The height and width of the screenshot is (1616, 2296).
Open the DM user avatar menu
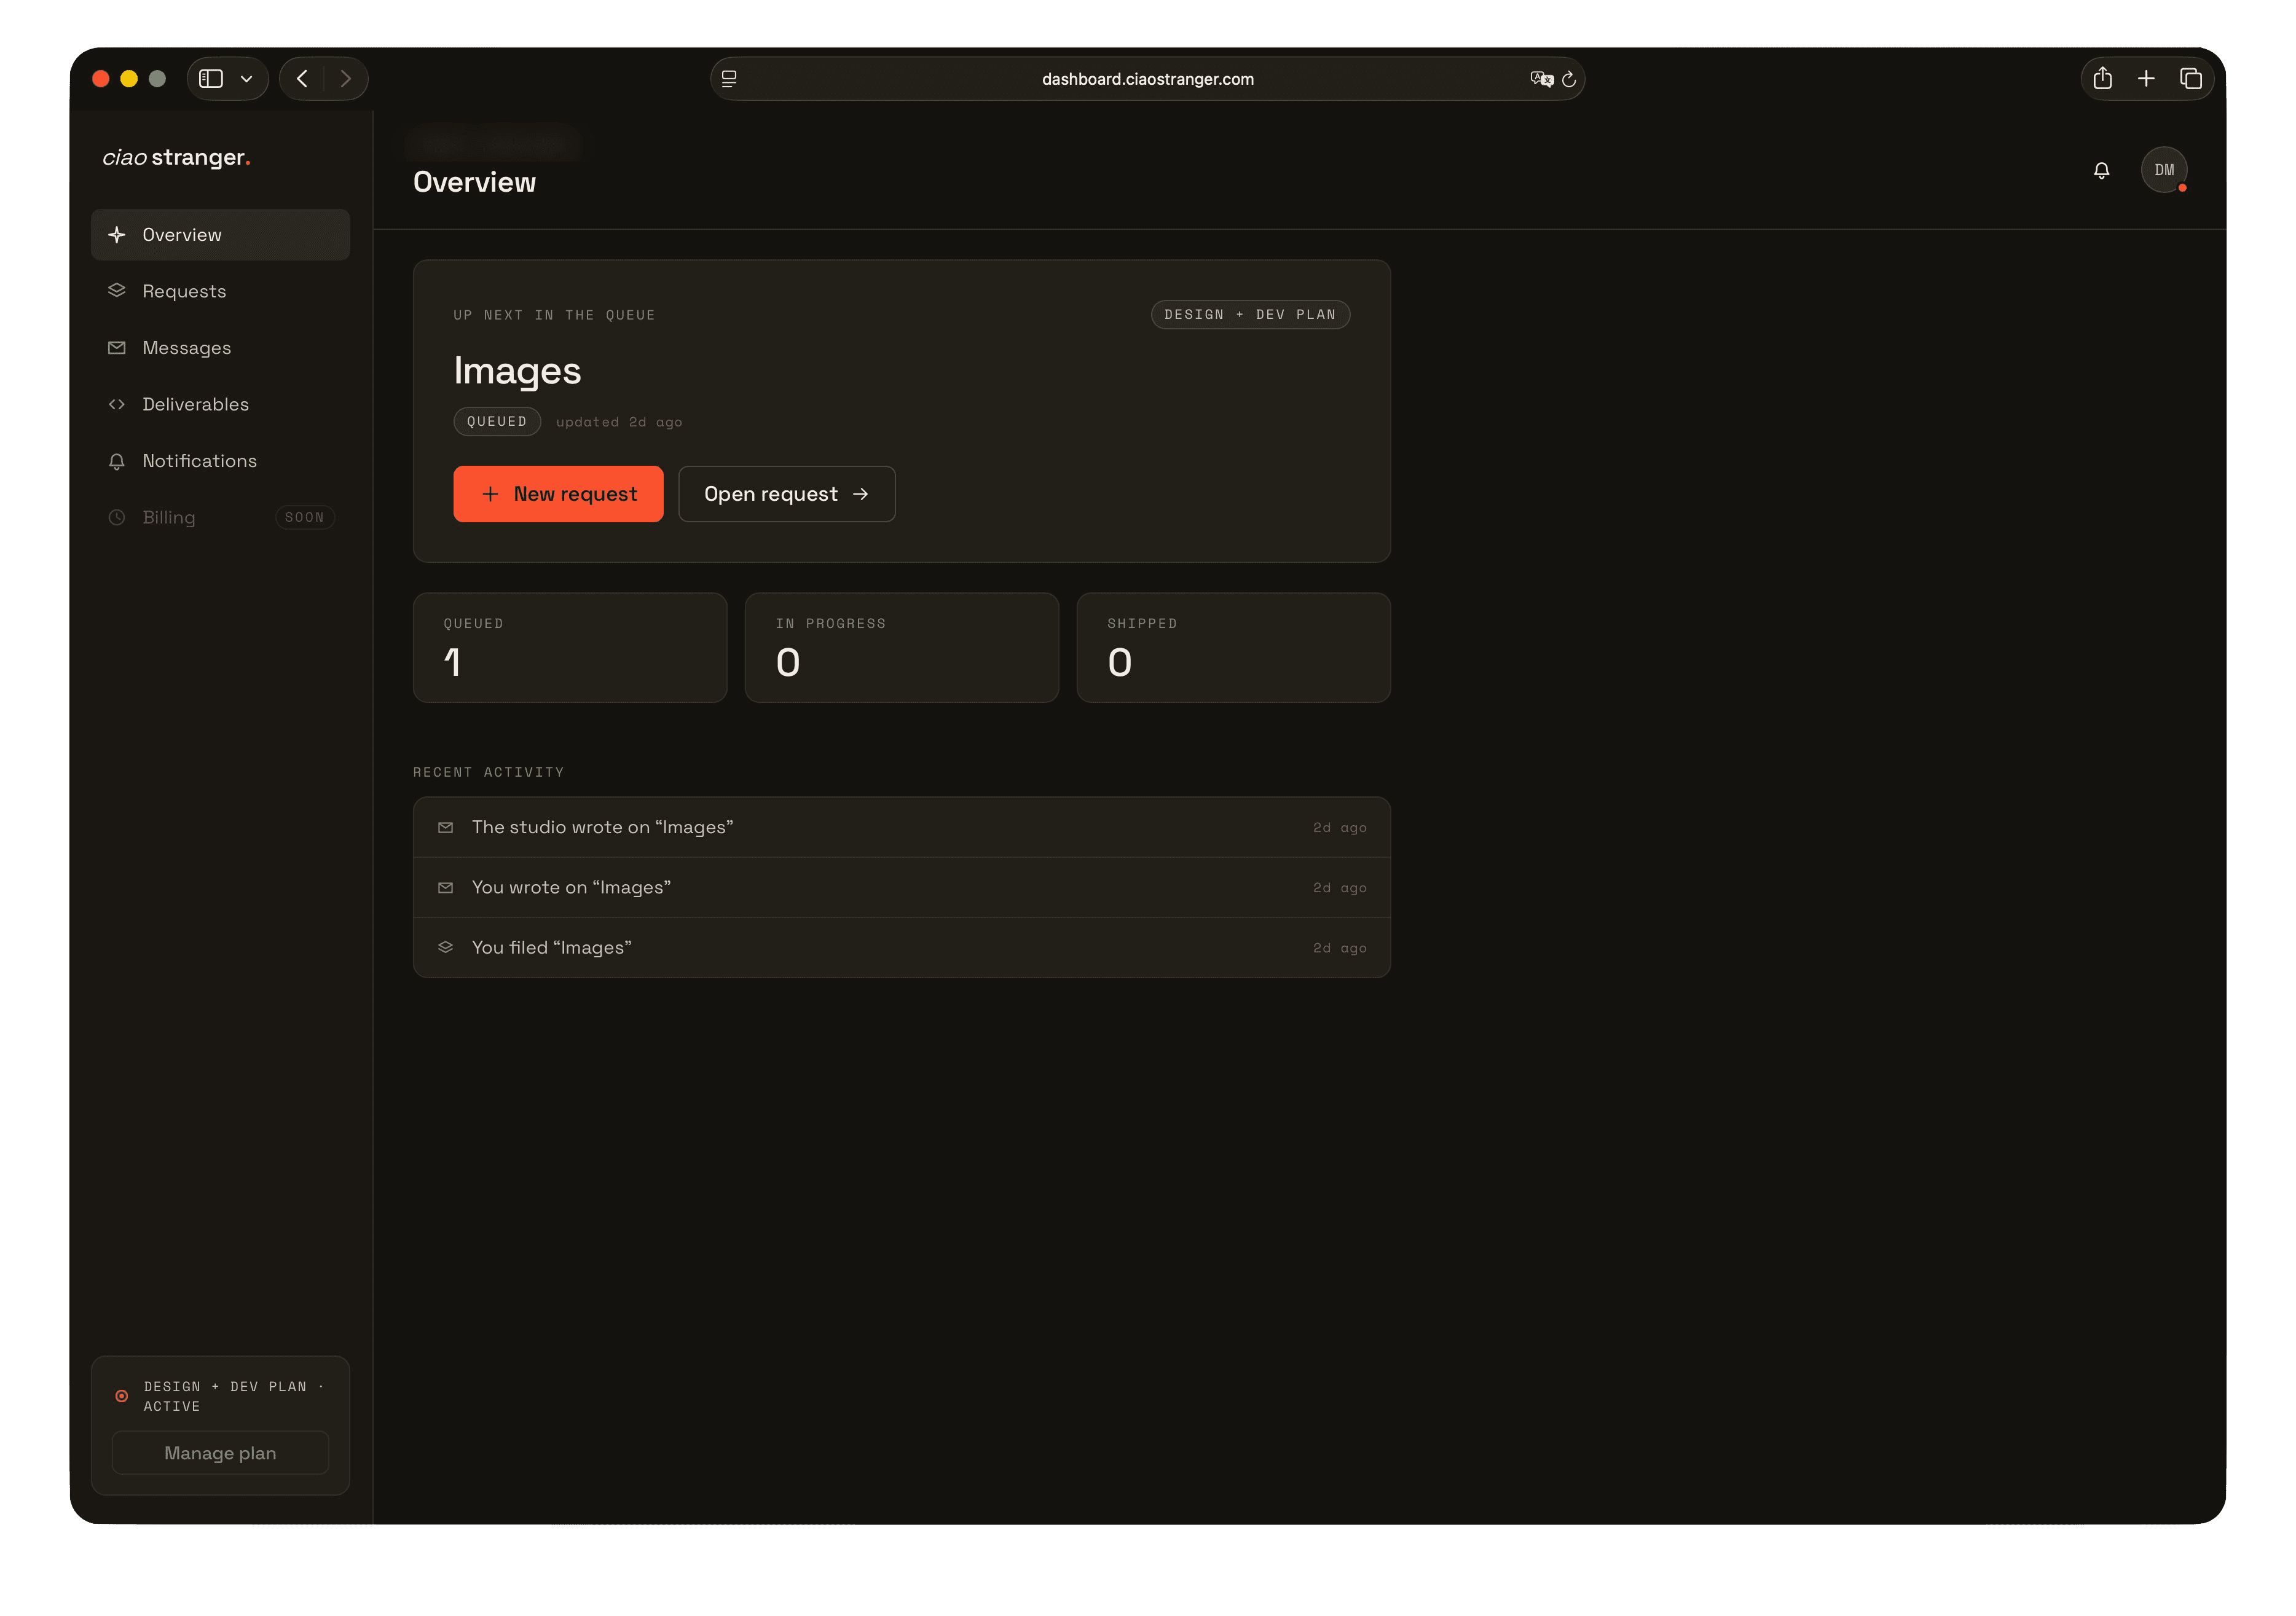point(2164,170)
